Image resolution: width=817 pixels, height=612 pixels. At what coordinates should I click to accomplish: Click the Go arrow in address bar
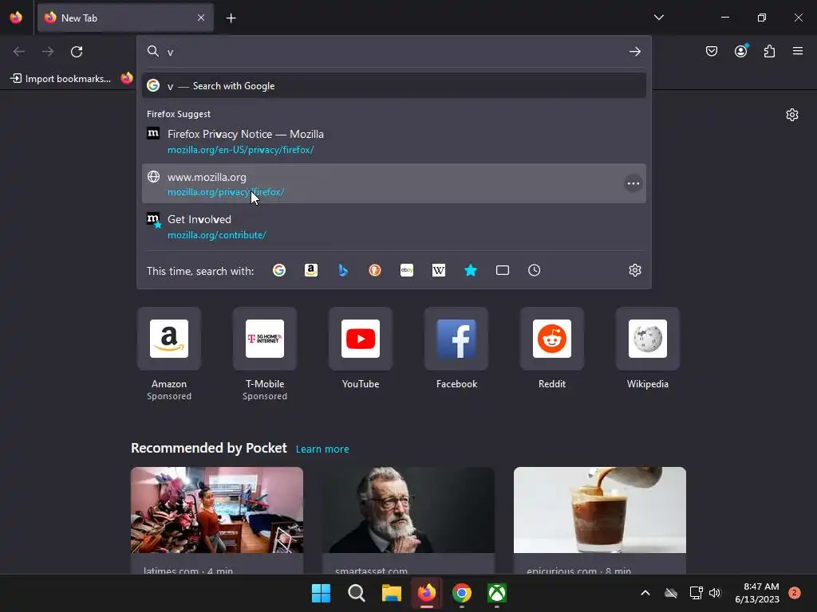[x=634, y=52]
